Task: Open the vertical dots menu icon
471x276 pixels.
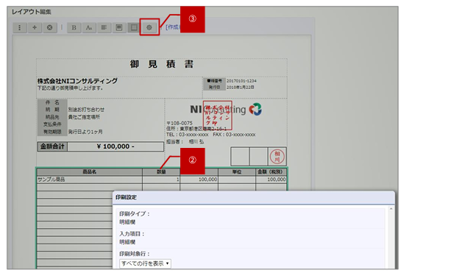Action: [20, 28]
